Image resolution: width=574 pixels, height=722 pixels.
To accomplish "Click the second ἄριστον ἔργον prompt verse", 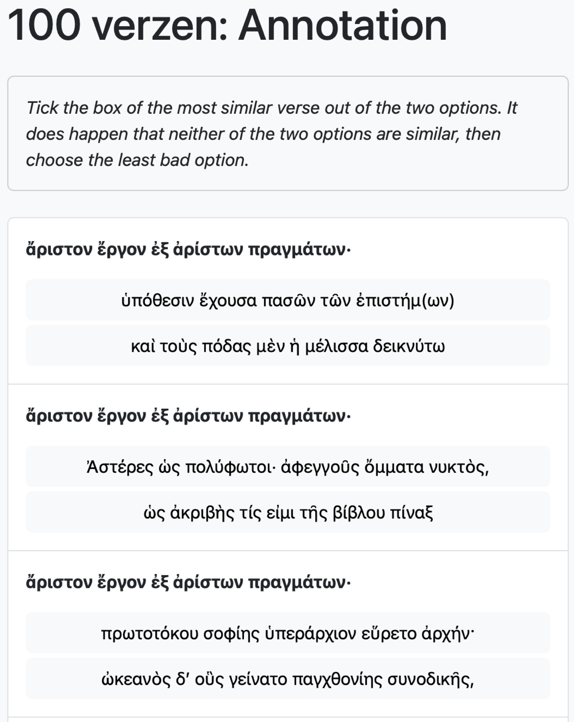I will (x=188, y=416).
